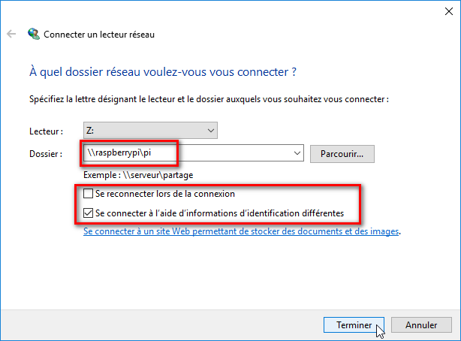The height and width of the screenshot is (341, 461).
Task: Click the 'Connecter un lecteur réseau' title text
Action: click(99, 35)
